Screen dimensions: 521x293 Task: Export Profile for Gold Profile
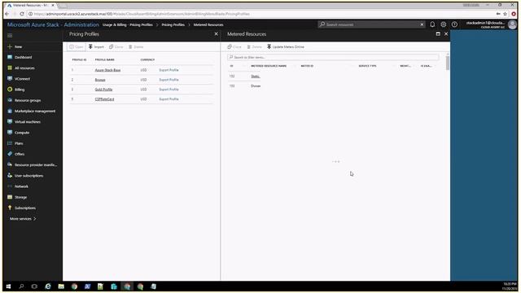pyautogui.click(x=169, y=90)
